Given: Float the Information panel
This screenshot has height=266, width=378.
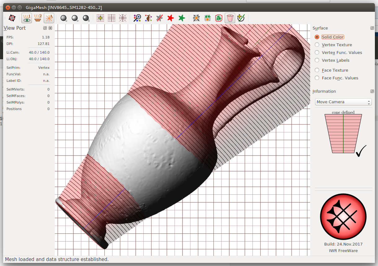Looking at the screenshot, I should click(372, 91).
